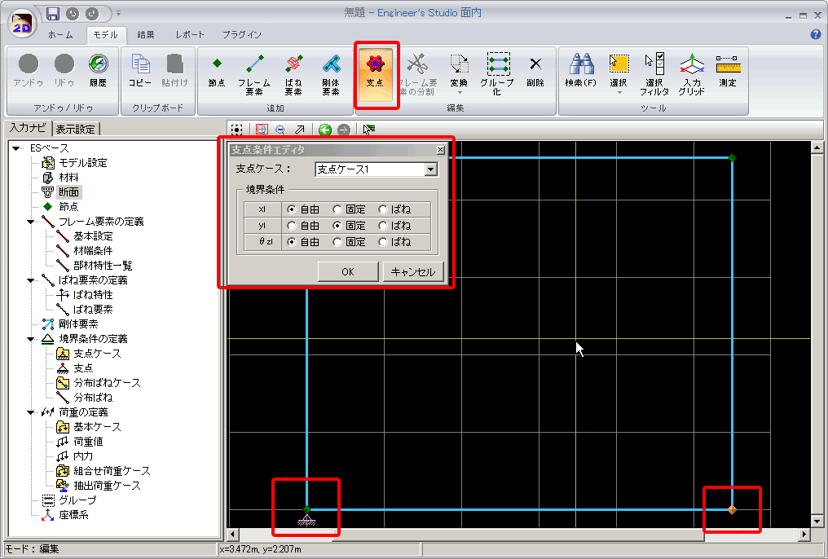Open the 支点ケース dropdown

click(431, 169)
